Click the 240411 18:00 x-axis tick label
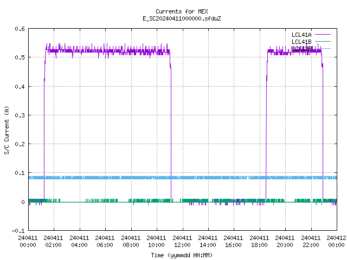This screenshot has height=260, width=347. click(x=259, y=242)
